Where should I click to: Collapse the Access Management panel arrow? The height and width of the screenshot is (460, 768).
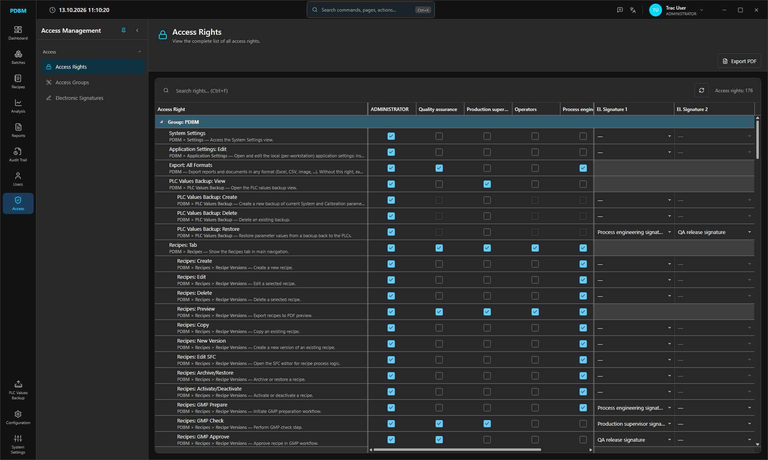(x=137, y=30)
